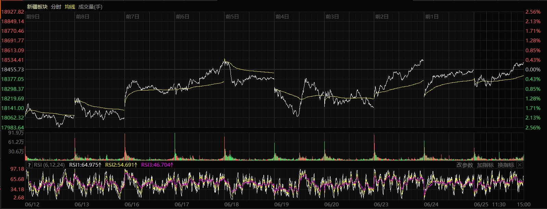
Task: Click the 11:30 time label
Action: click(499, 204)
